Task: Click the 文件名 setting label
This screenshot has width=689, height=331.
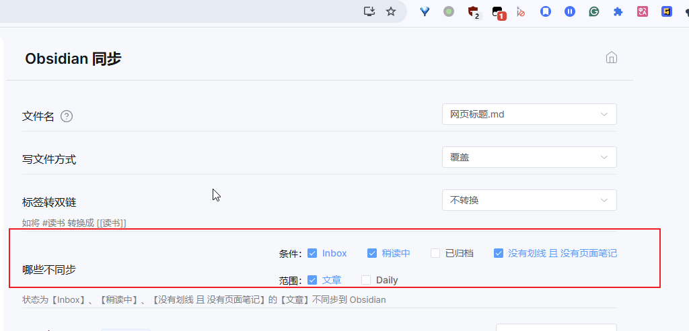Action: click(38, 117)
